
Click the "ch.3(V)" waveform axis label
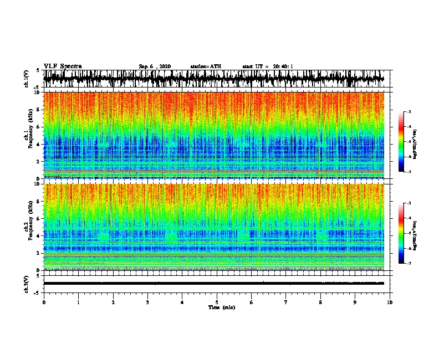[x=26, y=285]
